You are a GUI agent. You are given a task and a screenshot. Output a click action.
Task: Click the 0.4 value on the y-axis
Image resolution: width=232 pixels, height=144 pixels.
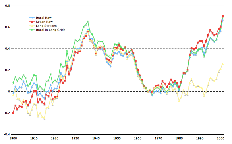tap(8, 49)
